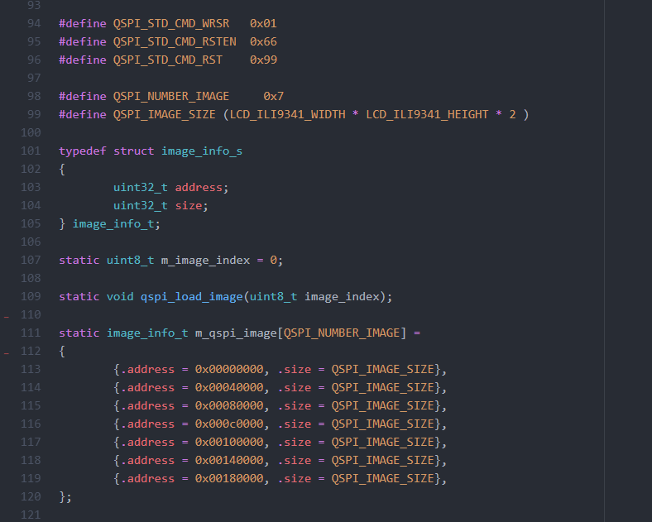
Task: Click line number 101 in the gutter
Action: (30, 151)
